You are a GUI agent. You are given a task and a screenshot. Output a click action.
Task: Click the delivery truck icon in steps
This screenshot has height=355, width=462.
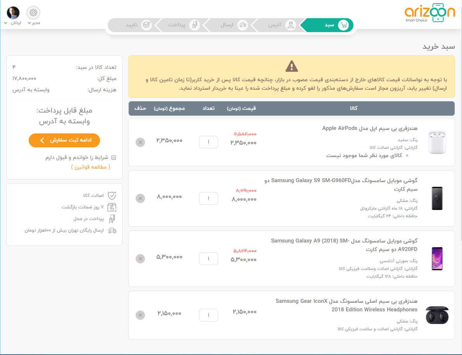243,25
